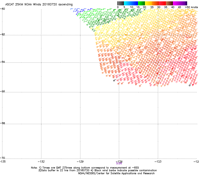
Task: Click the cyan-blue 5-15 knots legend segment
Action: (x=131, y=3)
